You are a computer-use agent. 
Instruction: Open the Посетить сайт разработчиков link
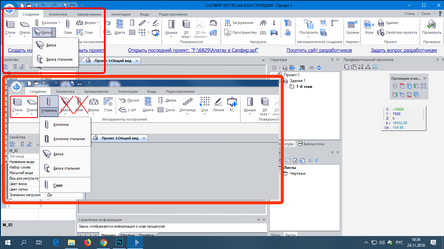click(319, 50)
